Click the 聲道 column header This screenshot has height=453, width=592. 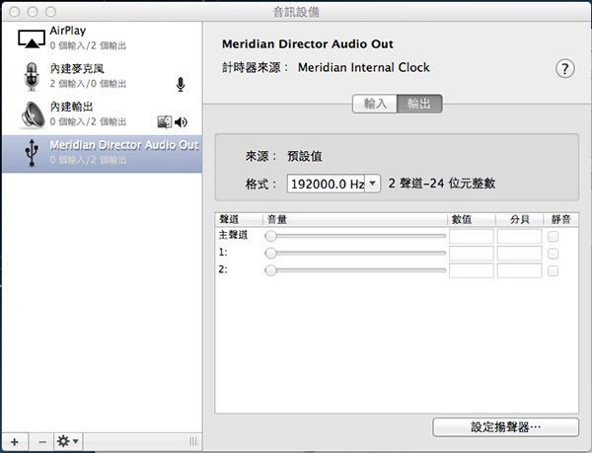pyautogui.click(x=240, y=220)
